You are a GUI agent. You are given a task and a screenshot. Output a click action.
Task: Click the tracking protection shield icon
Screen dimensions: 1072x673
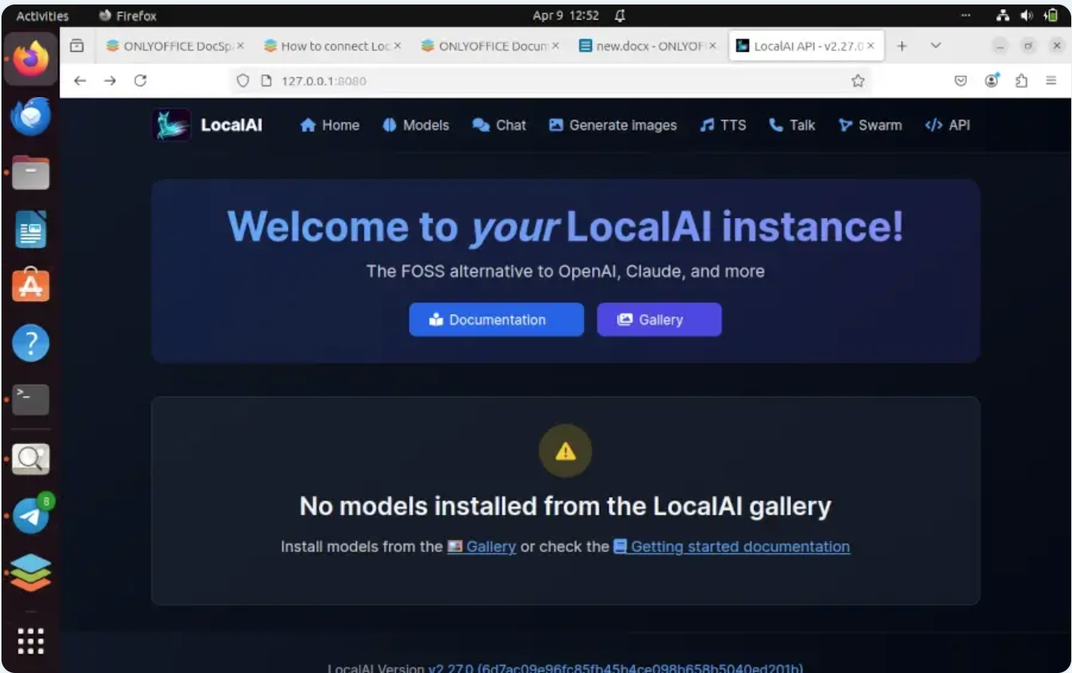click(242, 80)
